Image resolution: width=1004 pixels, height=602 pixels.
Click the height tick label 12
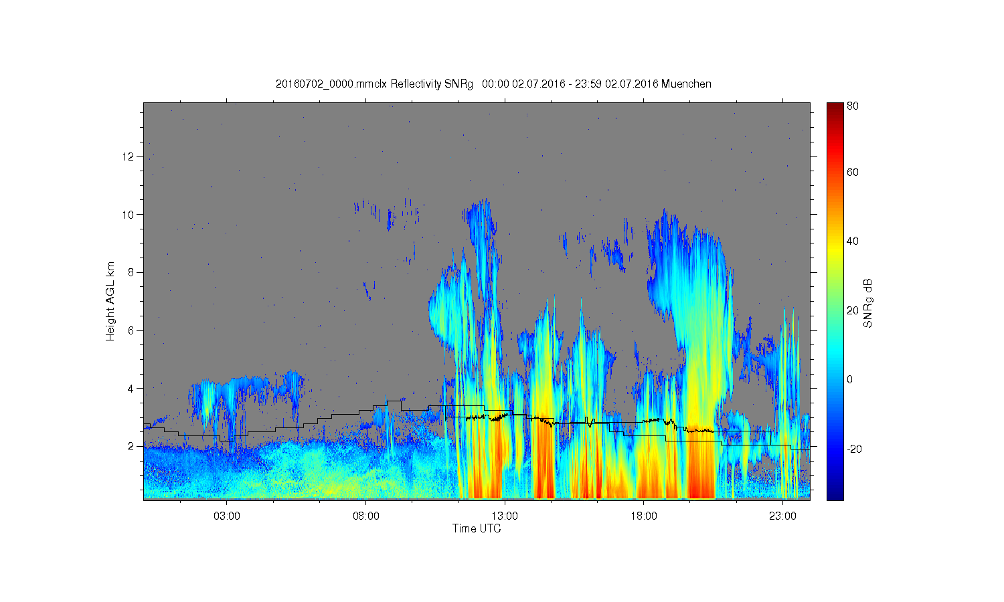coord(129,157)
